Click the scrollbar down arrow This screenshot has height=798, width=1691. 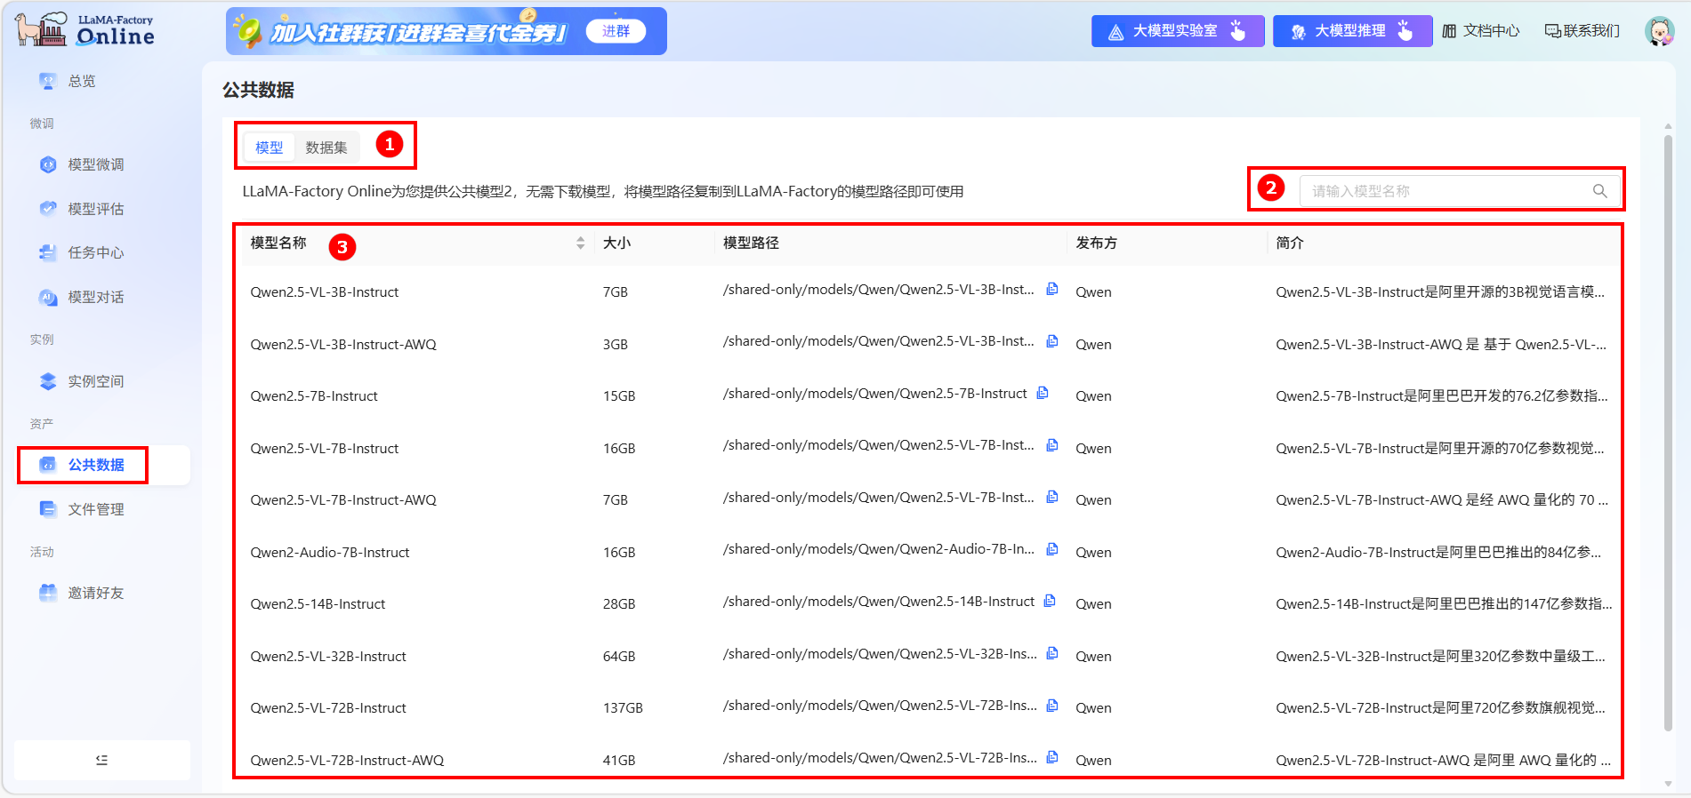[1668, 784]
